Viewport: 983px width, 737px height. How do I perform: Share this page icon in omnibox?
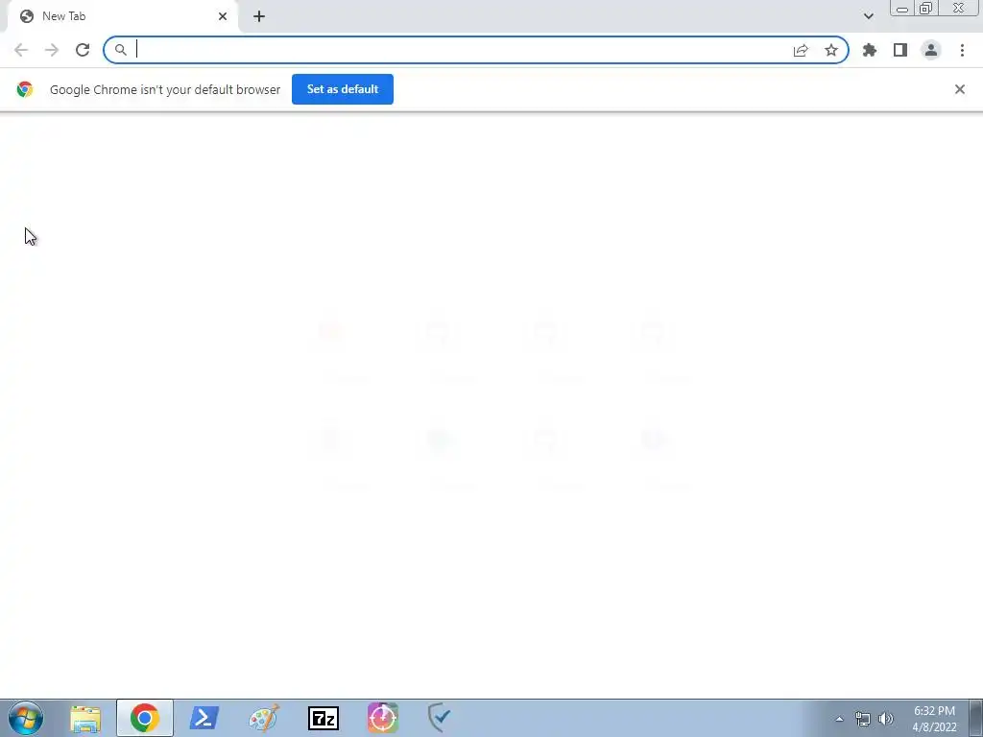click(801, 50)
